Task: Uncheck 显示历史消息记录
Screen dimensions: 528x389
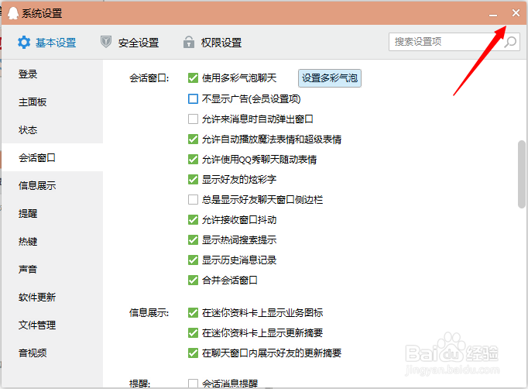Action: tap(193, 260)
